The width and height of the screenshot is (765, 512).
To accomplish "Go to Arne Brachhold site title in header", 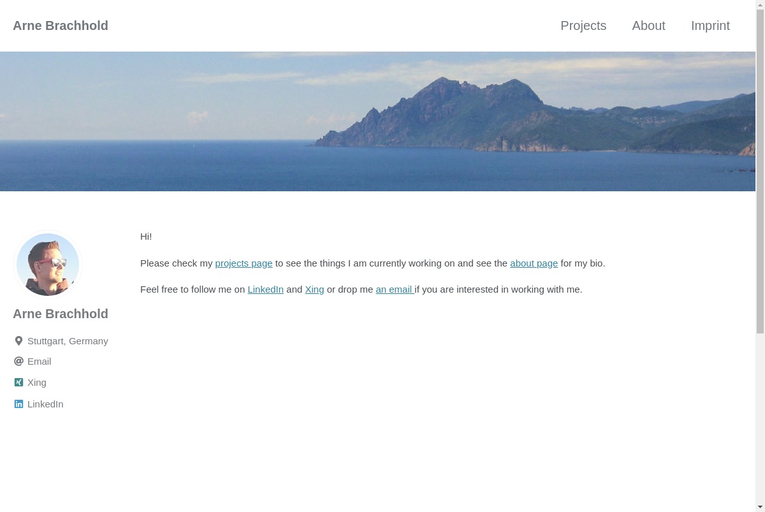I will point(61,26).
